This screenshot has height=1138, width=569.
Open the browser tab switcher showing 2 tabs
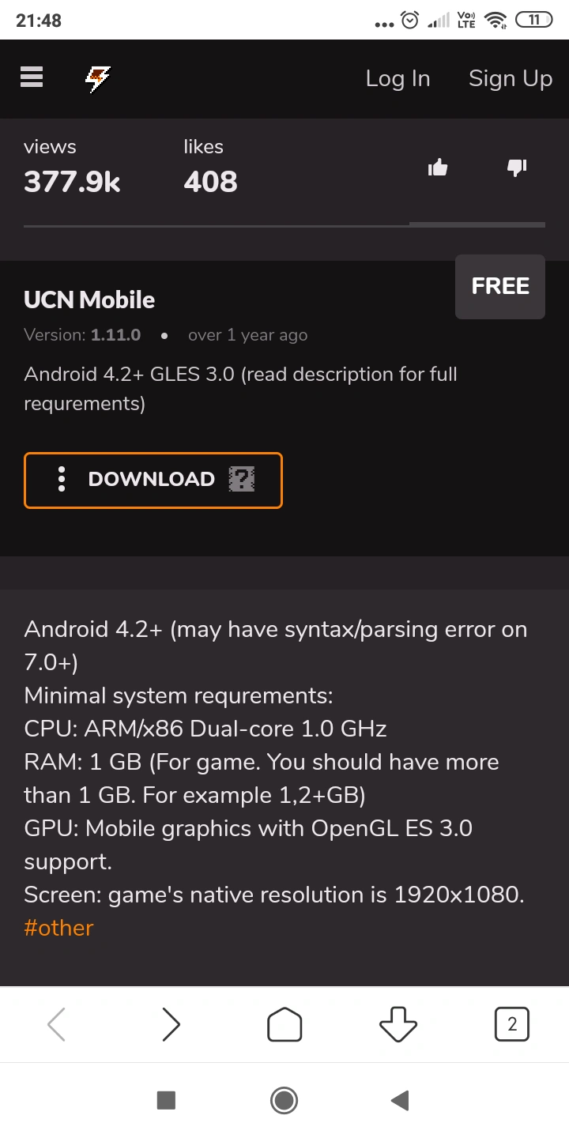pyautogui.click(x=511, y=1023)
